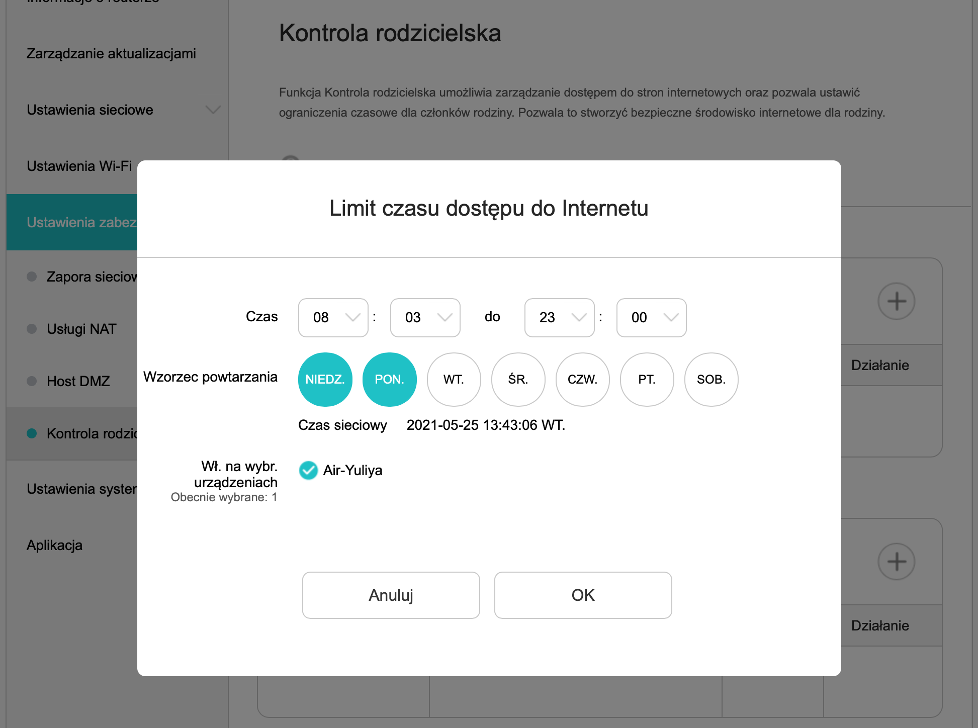Confirm the time limit with OK
Viewport: 978px width, 728px height.
(582, 595)
